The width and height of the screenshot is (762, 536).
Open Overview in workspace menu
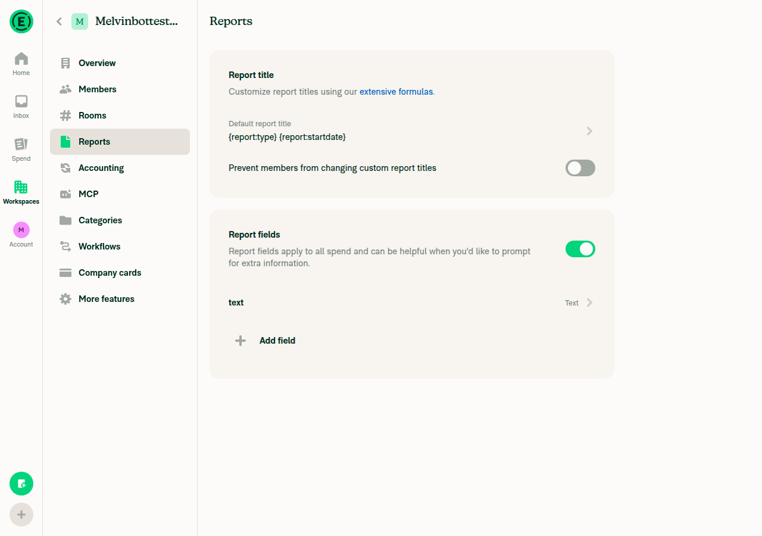tap(120, 63)
